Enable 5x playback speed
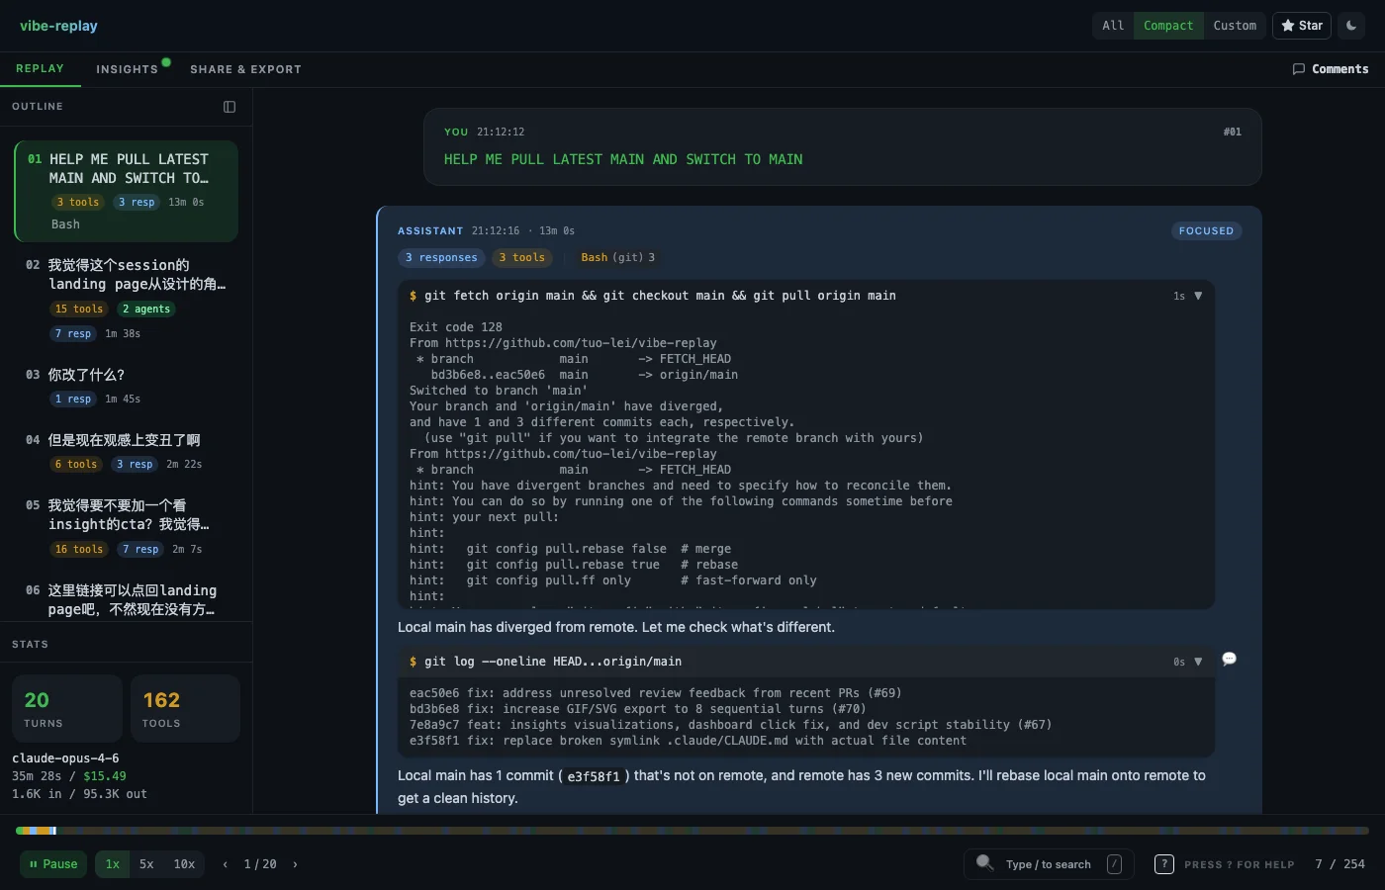 coord(145,863)
